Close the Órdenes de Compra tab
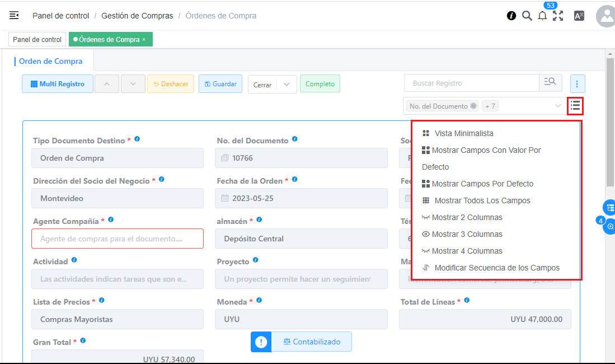 144,40
